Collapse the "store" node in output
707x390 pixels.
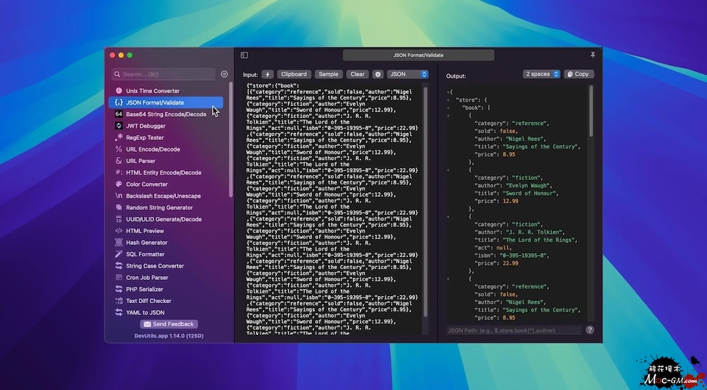tap(448, 100)
